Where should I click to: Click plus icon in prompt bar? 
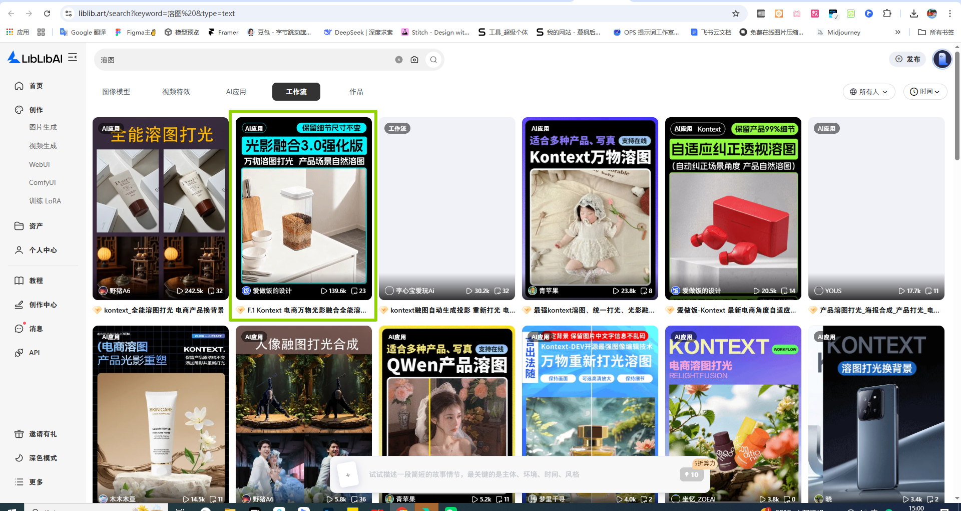click(348, 474)
